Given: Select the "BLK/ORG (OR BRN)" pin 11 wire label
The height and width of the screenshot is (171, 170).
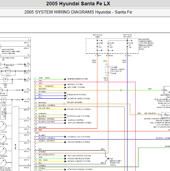Looking at the screenshot, I should [x=47, y=105].
